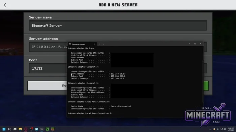Expand the terminal profile dropdown arrow
Screen dimensions: 236x132
click(104, 44)
